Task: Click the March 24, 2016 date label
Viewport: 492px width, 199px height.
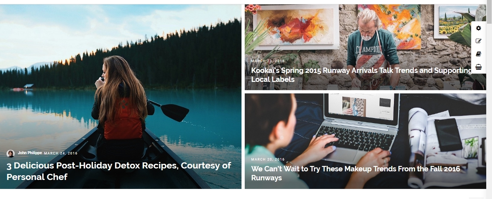Action: [61, 153]
